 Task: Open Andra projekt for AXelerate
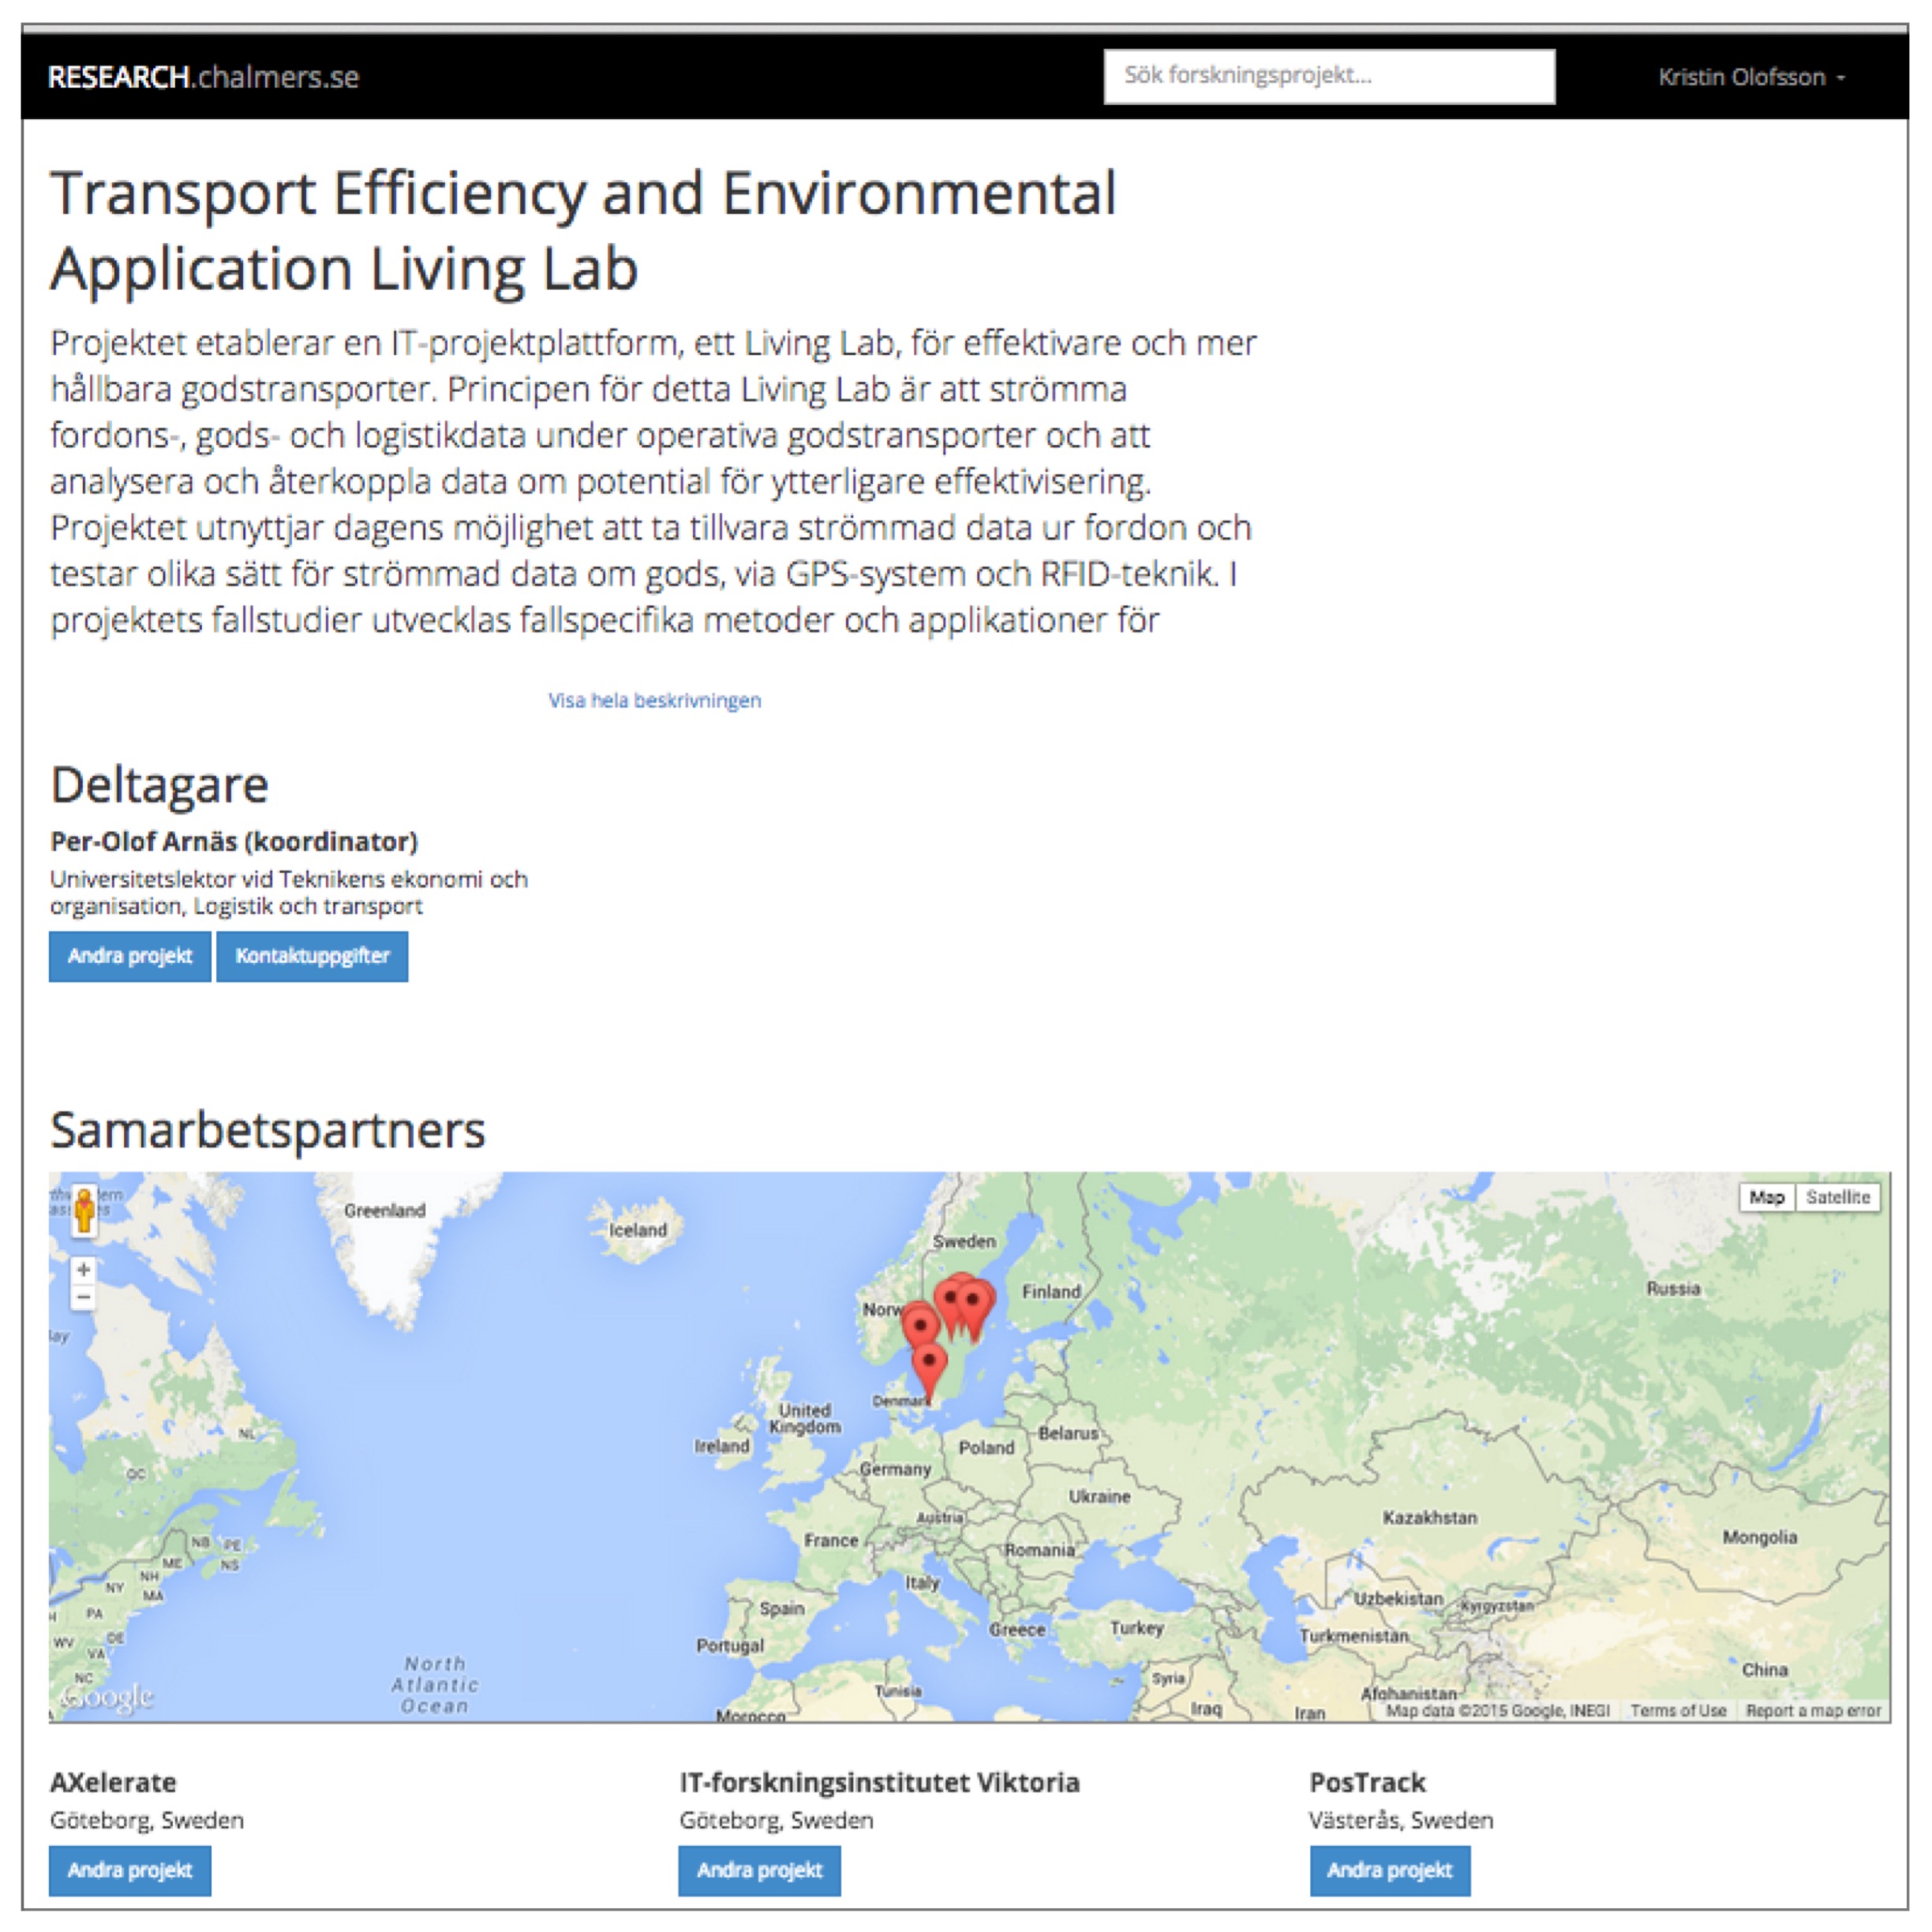click(x=130, y=1870)
